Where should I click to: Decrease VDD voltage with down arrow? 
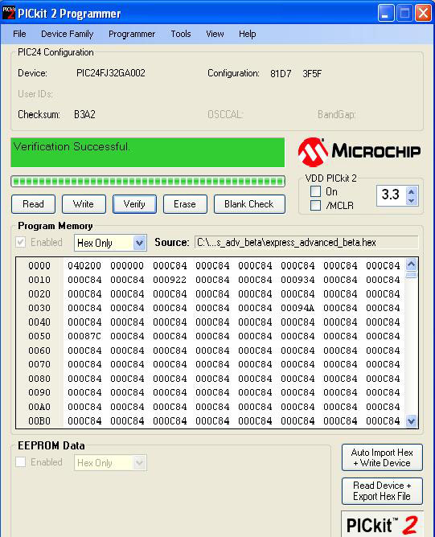tap(412, 200)
